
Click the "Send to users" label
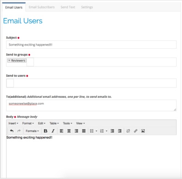pos(15,76)
